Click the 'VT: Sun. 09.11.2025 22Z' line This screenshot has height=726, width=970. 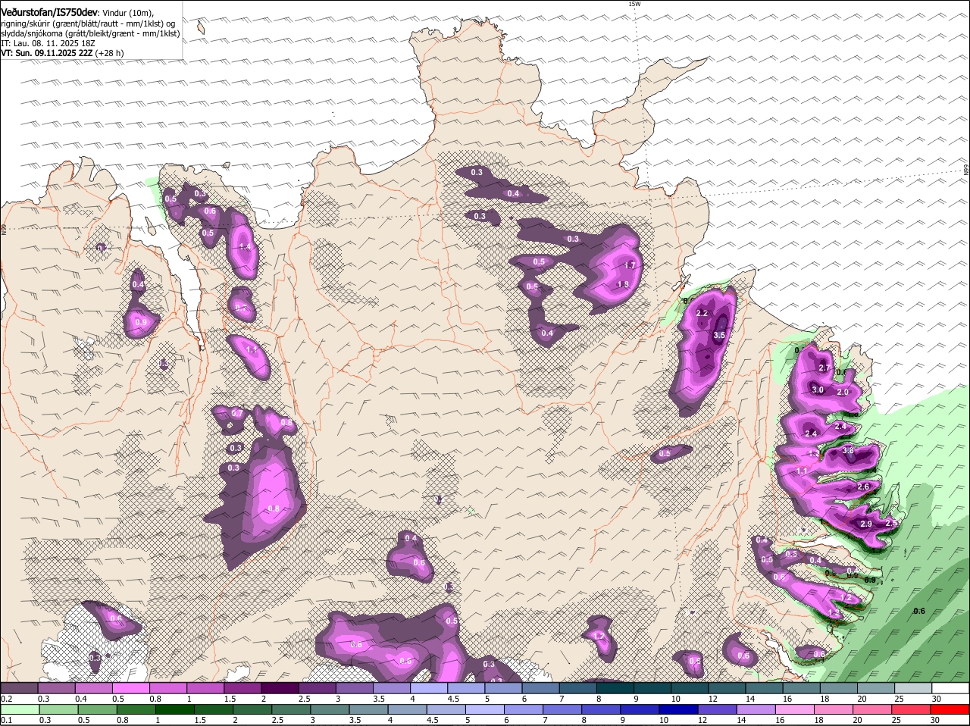(x=47, y=53)
